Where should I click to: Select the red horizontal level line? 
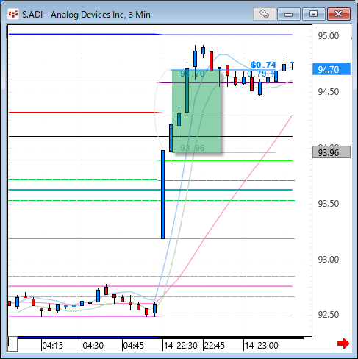pos(151,113)
